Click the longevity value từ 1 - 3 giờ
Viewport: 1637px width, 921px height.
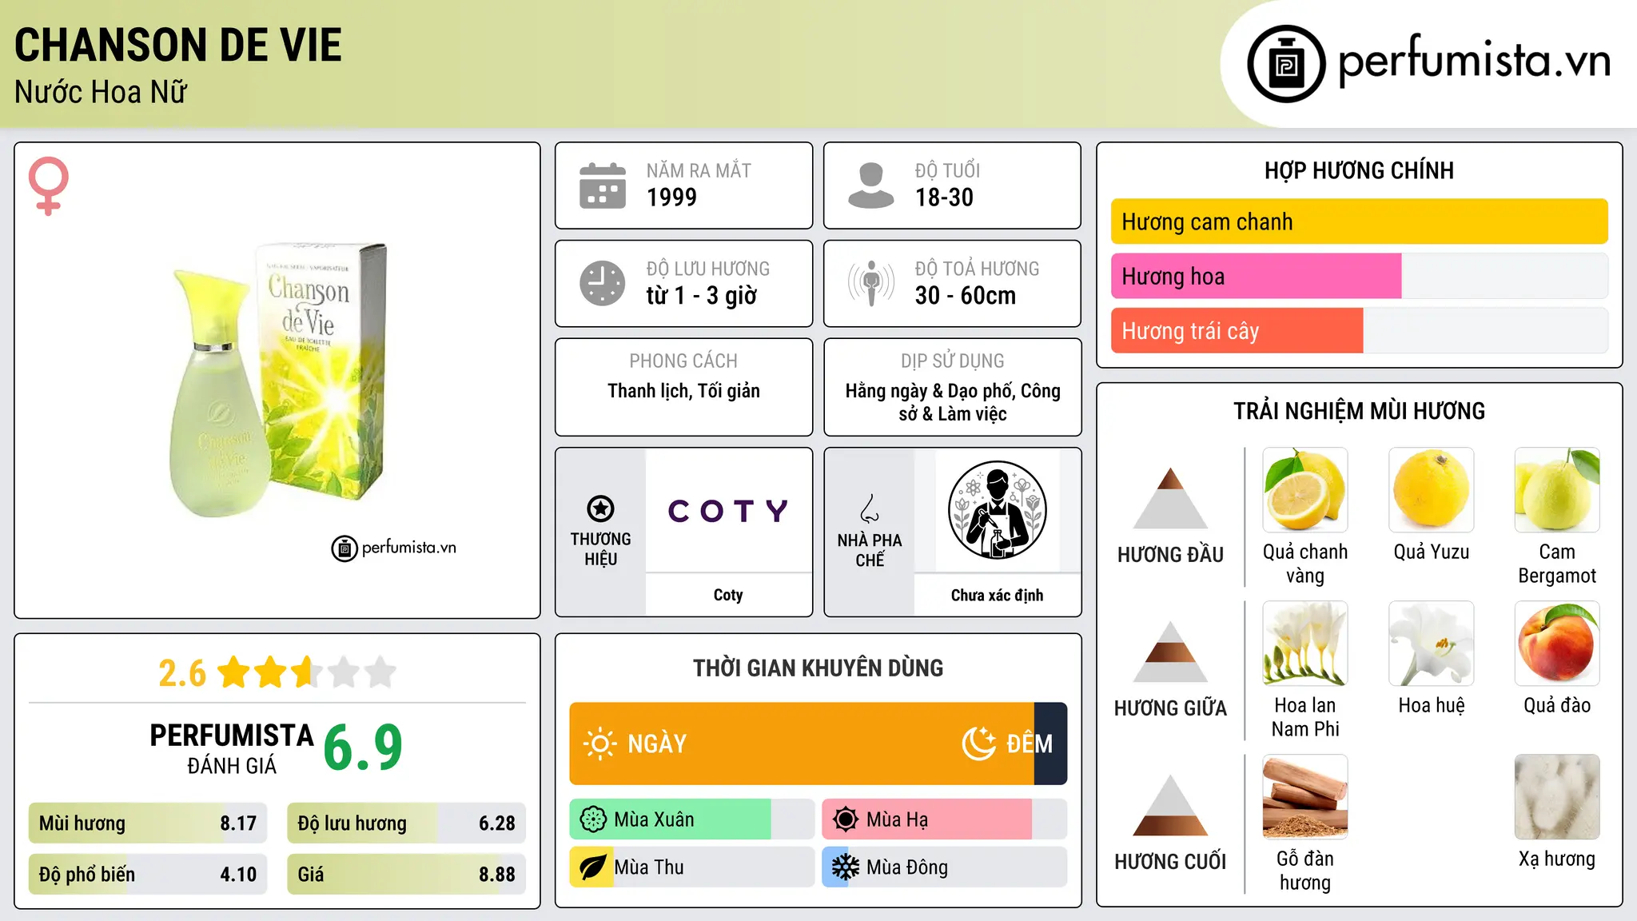tap(702, 296)
